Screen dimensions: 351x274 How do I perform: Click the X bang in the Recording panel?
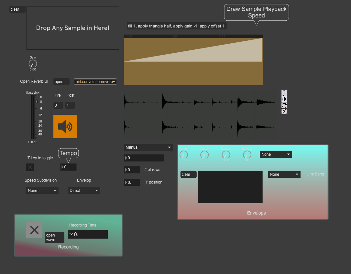(34, 230)
